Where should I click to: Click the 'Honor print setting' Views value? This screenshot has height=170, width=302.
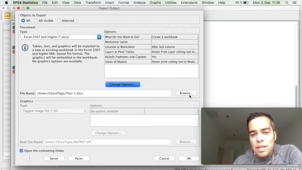point(175,62)
